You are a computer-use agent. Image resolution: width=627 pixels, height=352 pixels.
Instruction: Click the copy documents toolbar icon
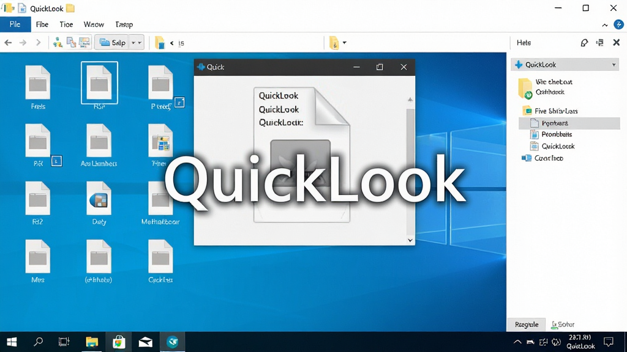click(x=71, y=43)
